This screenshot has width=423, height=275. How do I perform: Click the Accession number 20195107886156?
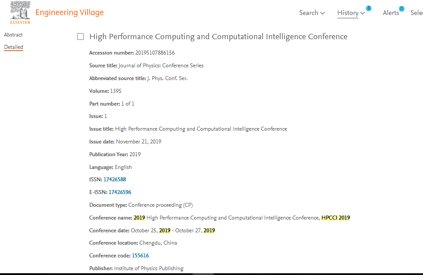pyautogui.click(x=155, y=53)
